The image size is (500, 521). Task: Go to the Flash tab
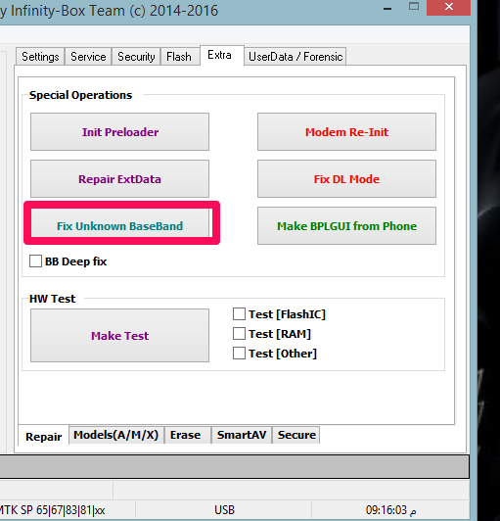coord(179,57)
